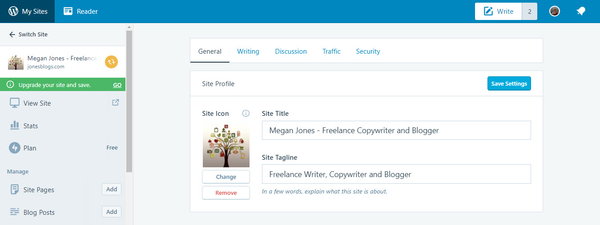Add a new Site Page
The width and height of the screenshot is (600, 225).
(x=112, y=189)
